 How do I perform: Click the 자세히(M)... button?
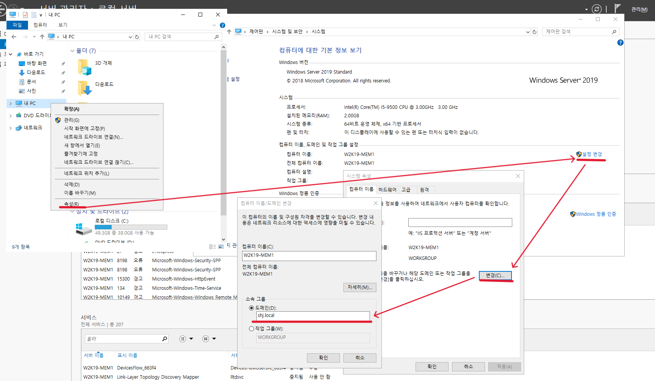pos(360,287)
